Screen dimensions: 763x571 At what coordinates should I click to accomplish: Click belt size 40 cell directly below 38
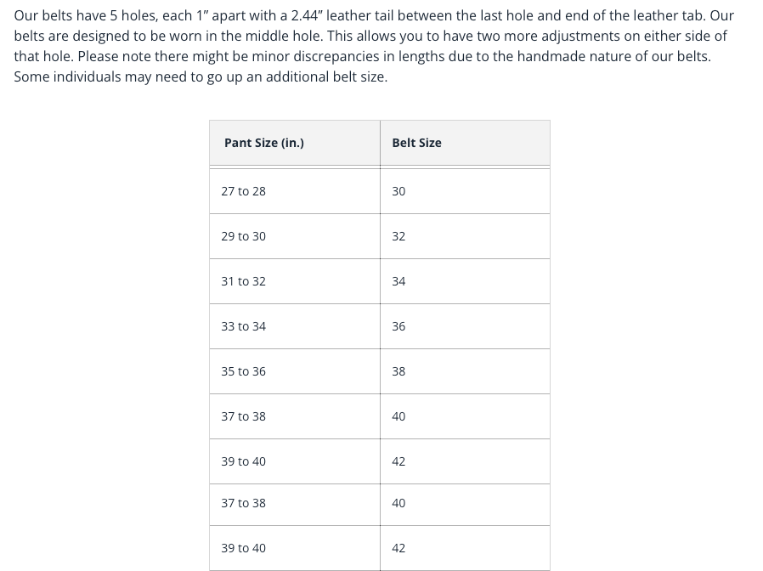pyautogui.click(x=465, y=416)
